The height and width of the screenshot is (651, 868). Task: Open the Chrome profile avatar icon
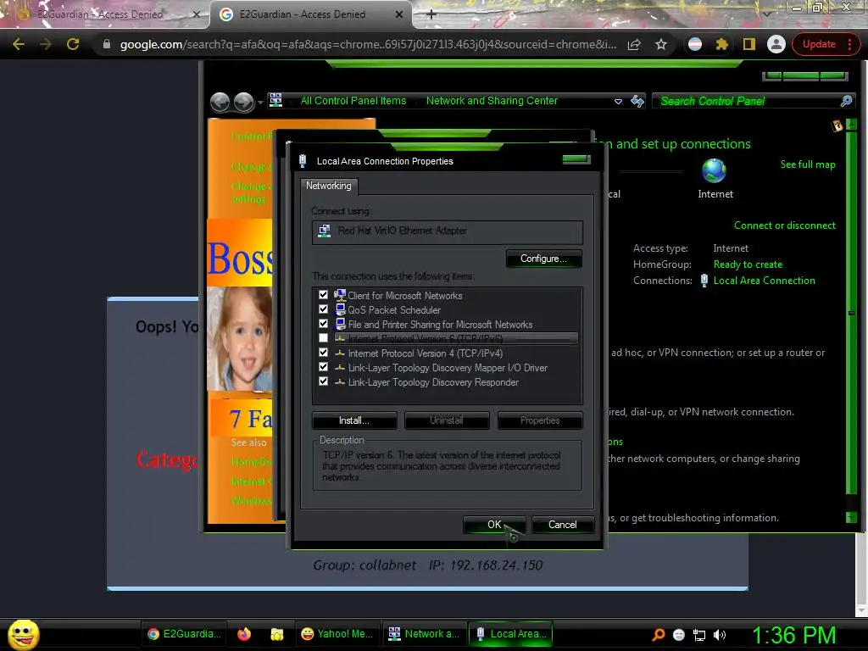(x=776, y=44)
